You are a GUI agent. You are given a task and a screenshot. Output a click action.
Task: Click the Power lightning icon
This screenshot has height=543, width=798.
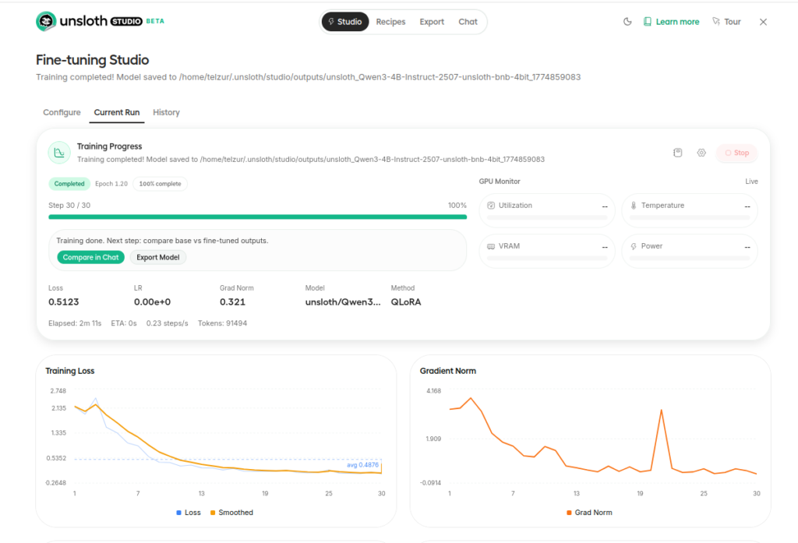tap(634, 246)
